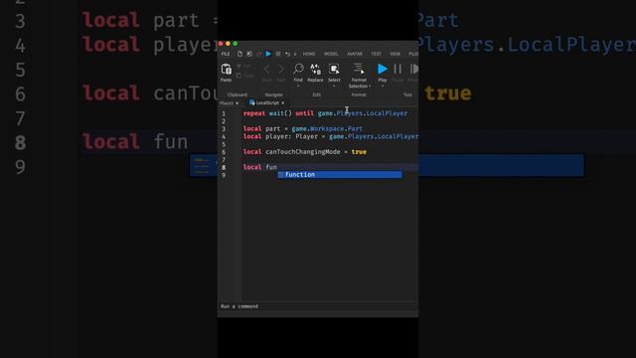Expand the Select dropdown arrow
Screen dimensions: 636x358
[x=334, y=87]
